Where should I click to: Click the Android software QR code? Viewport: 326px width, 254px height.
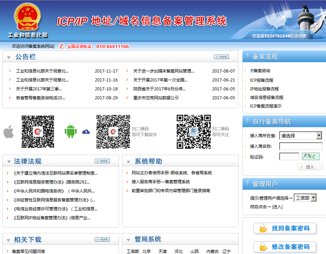113,132
